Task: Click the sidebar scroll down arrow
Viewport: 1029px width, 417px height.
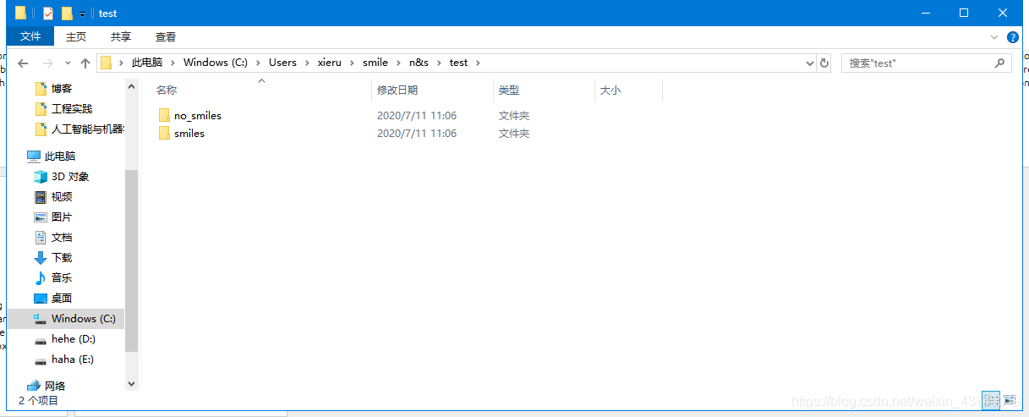Action: (131, 384)
